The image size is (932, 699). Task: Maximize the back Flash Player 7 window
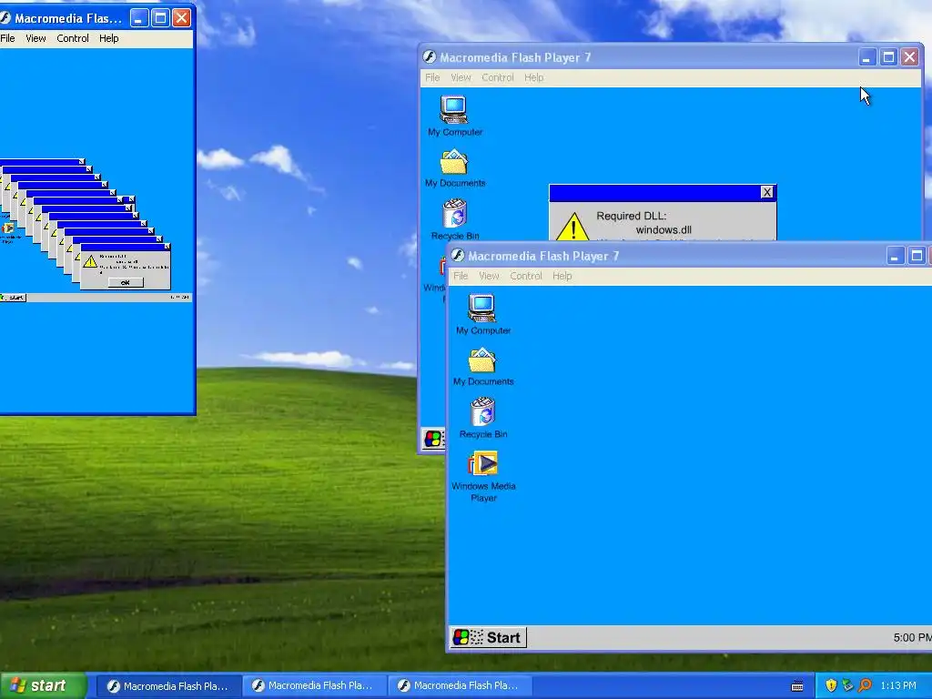[888, 57]
